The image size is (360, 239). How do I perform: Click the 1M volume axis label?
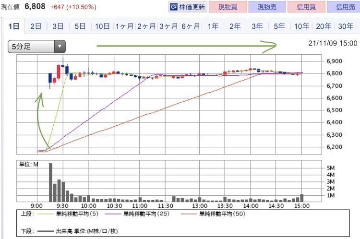click(x=331, y=196)
